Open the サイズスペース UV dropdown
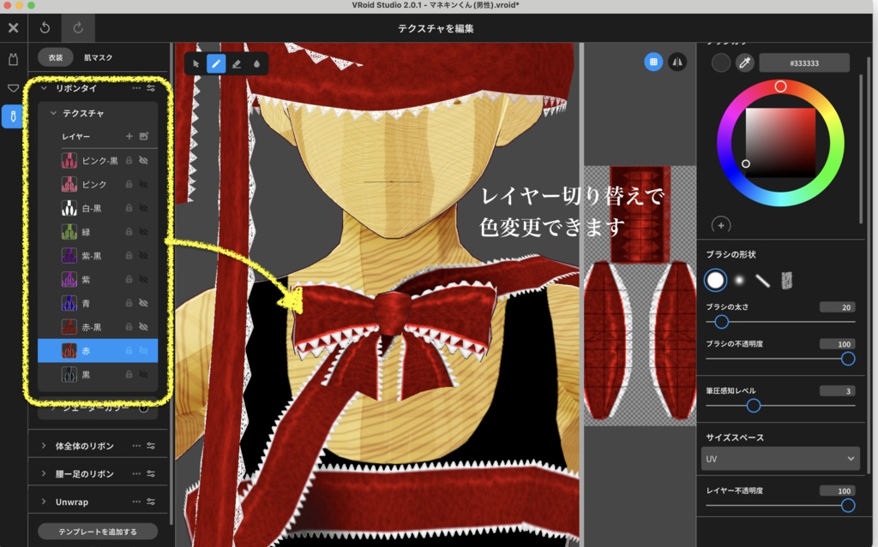Viewport: 878px width, 547px height. tap(779, 459)
